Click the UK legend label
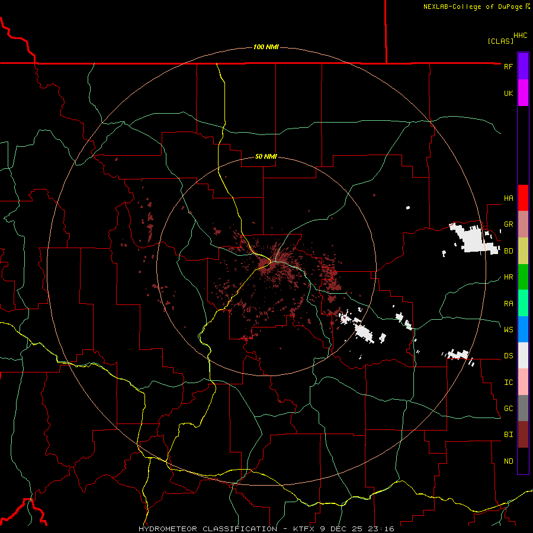 coord(508,93)
